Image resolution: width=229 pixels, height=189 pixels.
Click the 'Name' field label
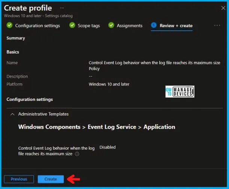12,63
